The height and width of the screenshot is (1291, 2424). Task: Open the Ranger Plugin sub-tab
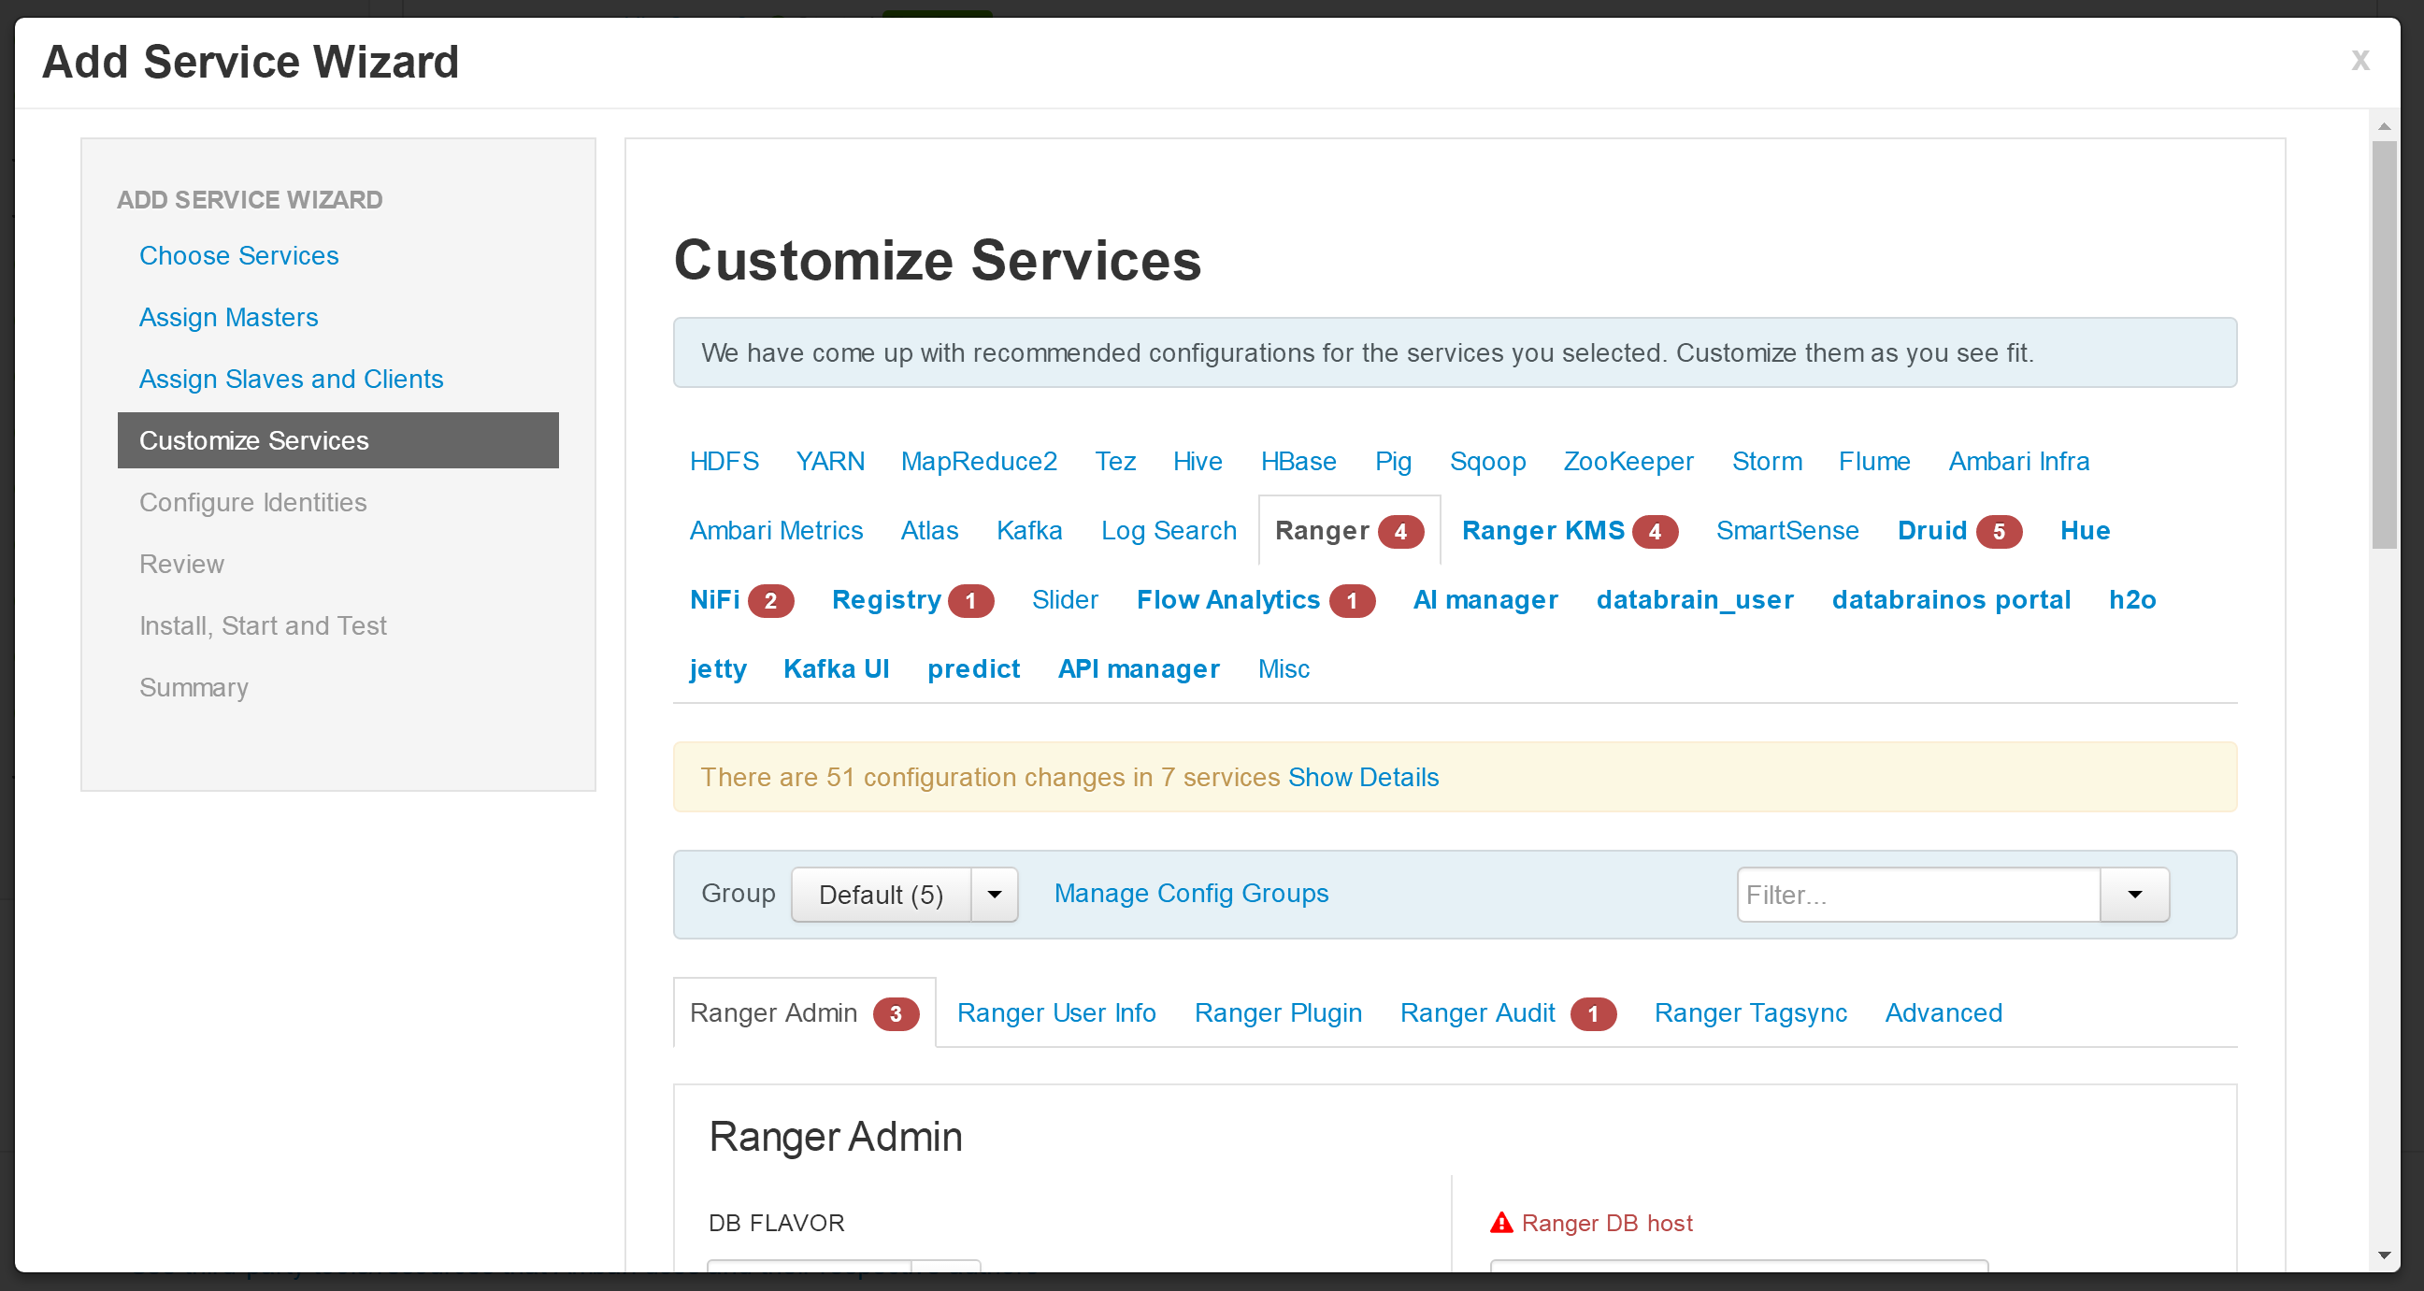click(x=1278, y=1012)
